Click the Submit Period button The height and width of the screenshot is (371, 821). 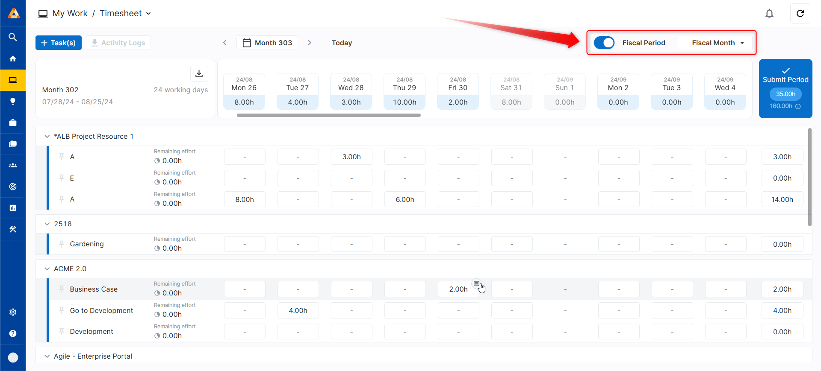pyautogui.click(x=785, y=76)
